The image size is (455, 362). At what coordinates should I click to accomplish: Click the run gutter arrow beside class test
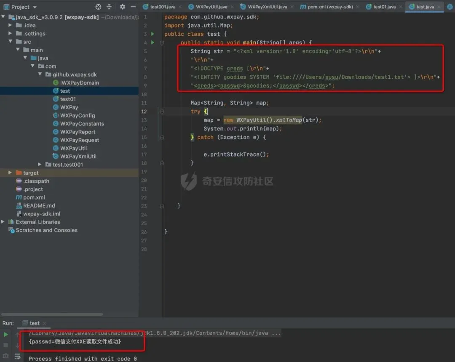(x=153, y=34)
